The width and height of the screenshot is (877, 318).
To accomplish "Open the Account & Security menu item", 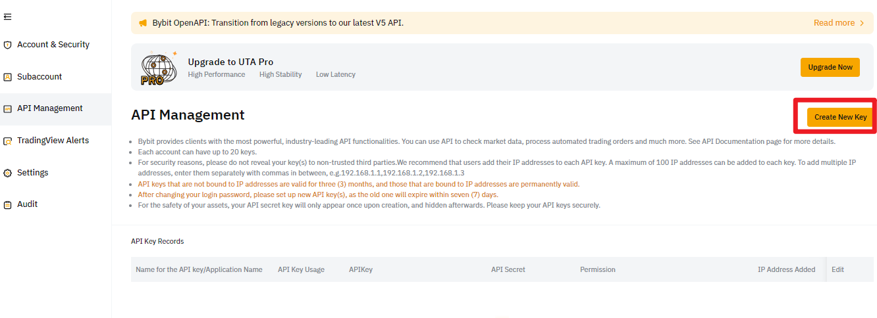I will [x=53, y=45].
